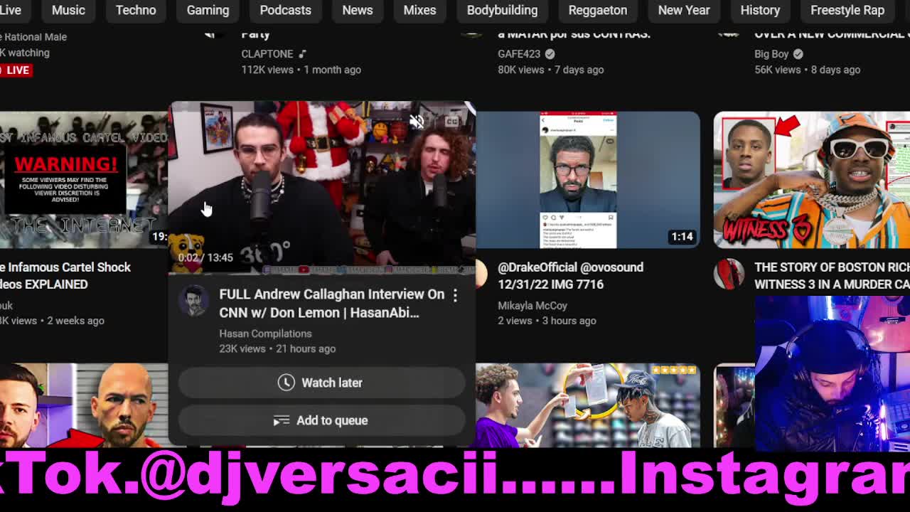Open Hasan Compilations channel link

(x=265, y=334)
